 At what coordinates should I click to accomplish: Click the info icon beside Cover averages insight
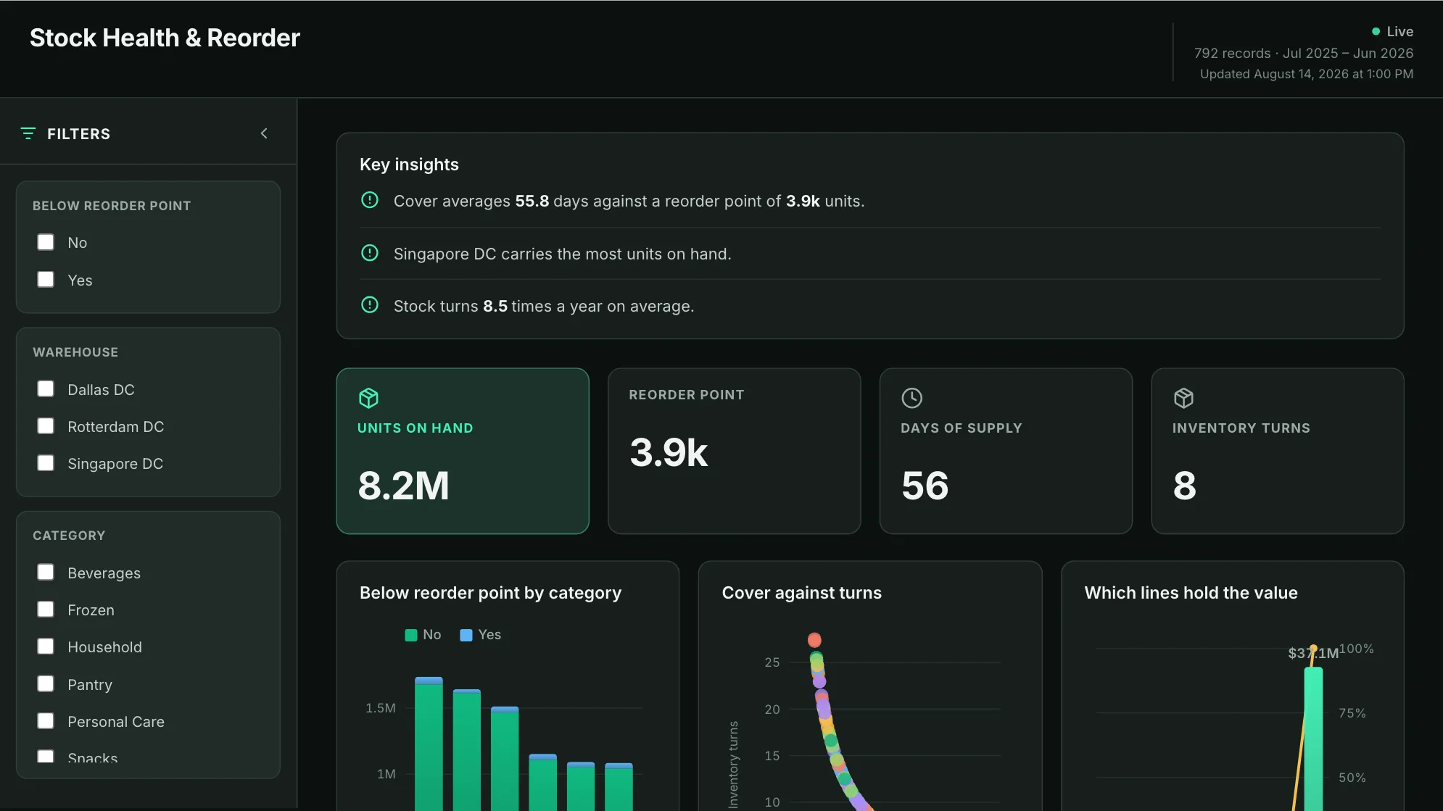pyautogui.click(x=370, y=200)
